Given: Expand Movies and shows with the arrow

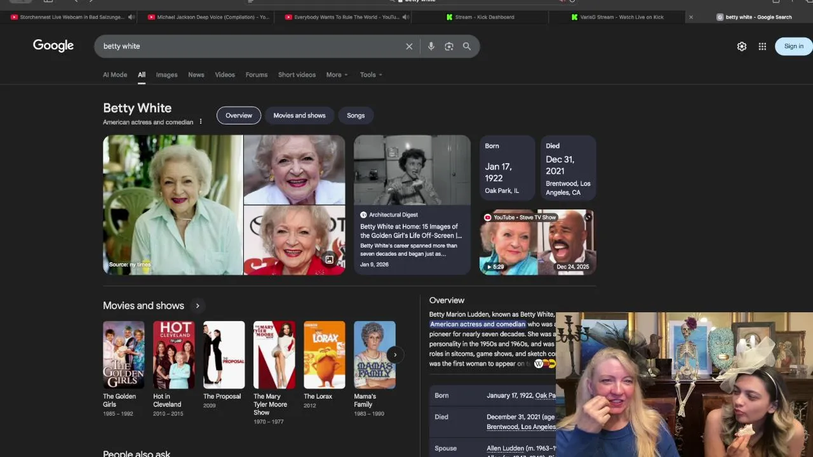Looking at the screenshot, I should [198, 306].
